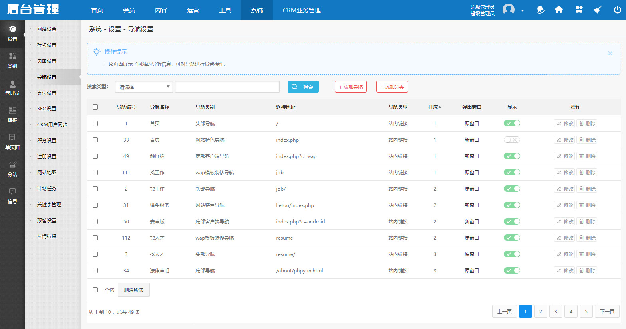This screenshot has width=626, height=329.
Task: Click the clear-cache broom icon
Action: click(598, 10)
